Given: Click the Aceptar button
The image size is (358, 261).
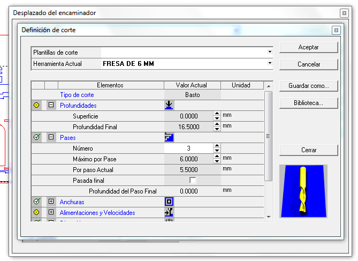Looking at the screenshot, I should [308, 47].
